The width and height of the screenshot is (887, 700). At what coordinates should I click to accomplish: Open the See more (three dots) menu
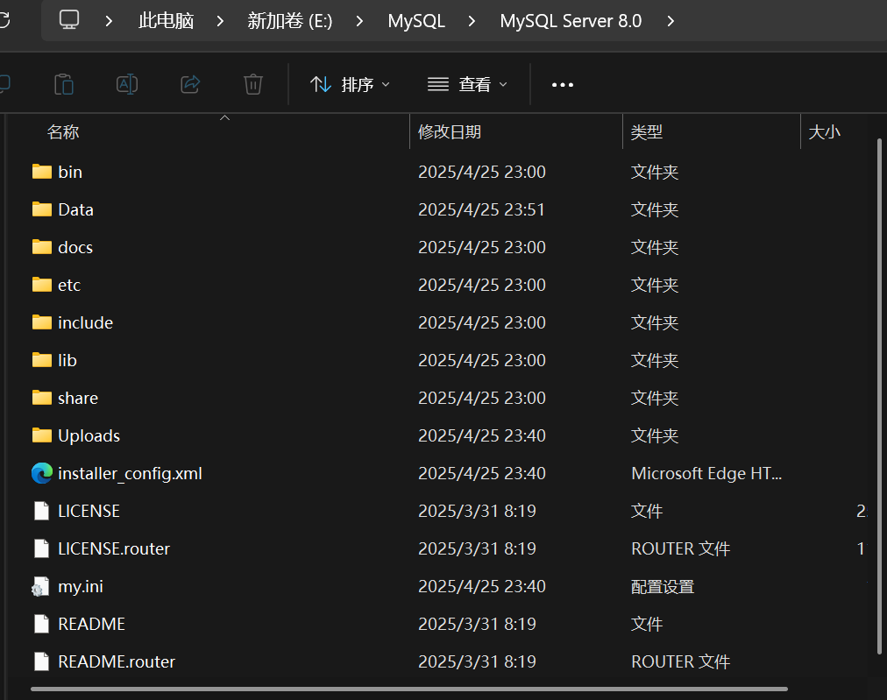(563, 85)
